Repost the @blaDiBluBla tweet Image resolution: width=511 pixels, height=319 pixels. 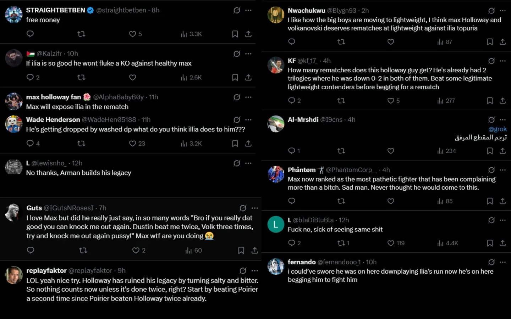pyautogui.click(x=341, y=243)
